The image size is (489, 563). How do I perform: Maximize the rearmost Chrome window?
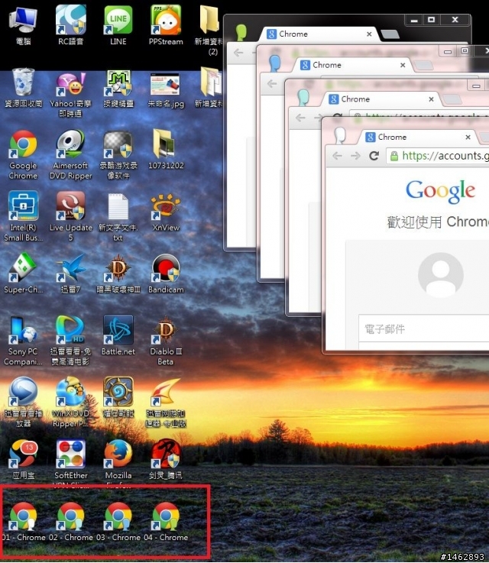tap(431, 20)
